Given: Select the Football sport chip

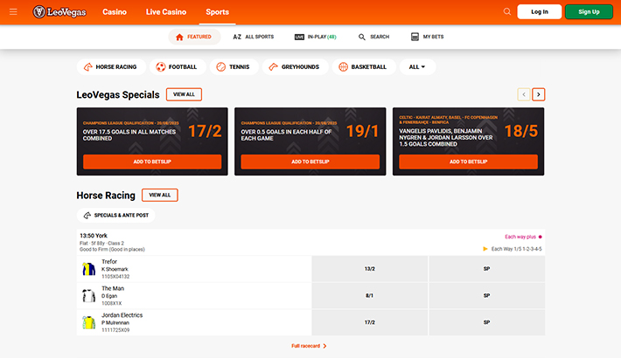Looking at the screenshot, I should (x=177, y=66).
